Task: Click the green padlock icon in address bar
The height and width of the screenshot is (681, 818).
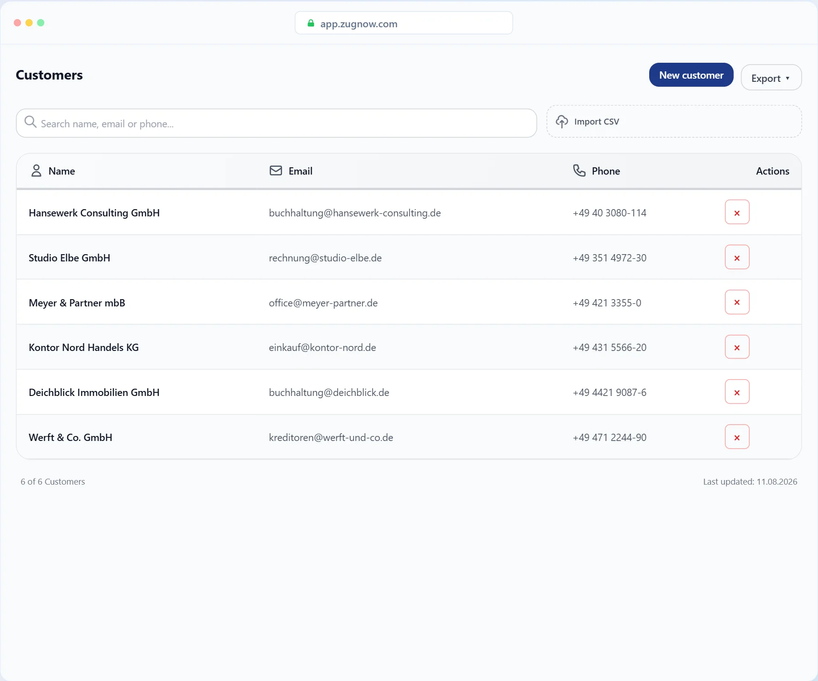Action: click(311, 23)
